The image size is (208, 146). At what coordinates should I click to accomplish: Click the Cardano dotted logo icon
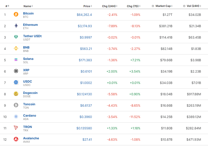pyautogui.click(x=16, y=116)
